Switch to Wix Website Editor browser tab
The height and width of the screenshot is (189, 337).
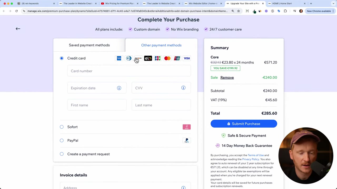203,3
